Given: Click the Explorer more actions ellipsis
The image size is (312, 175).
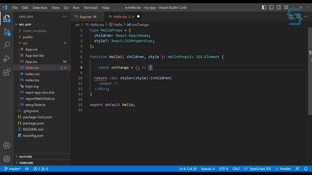Looking at the screenshot, I should 64,17.
